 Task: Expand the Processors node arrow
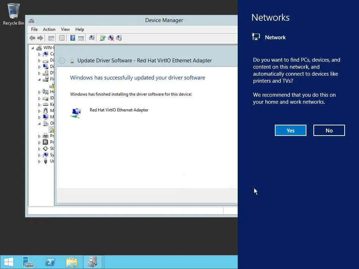coord(39,143)
